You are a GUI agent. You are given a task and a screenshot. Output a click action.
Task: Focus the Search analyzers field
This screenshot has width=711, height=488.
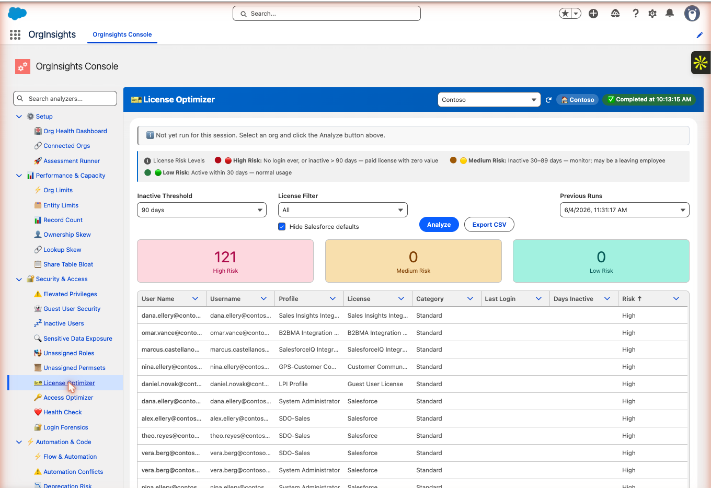tap(65, 98)
